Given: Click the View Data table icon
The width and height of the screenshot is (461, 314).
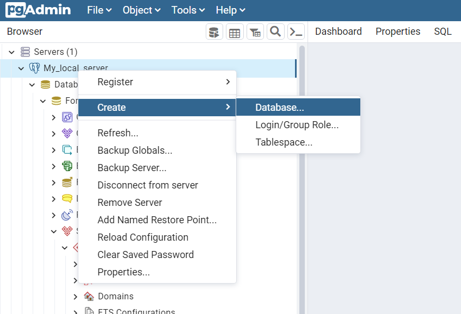Looking at the screenshot, I should click(x=235, y=32).
